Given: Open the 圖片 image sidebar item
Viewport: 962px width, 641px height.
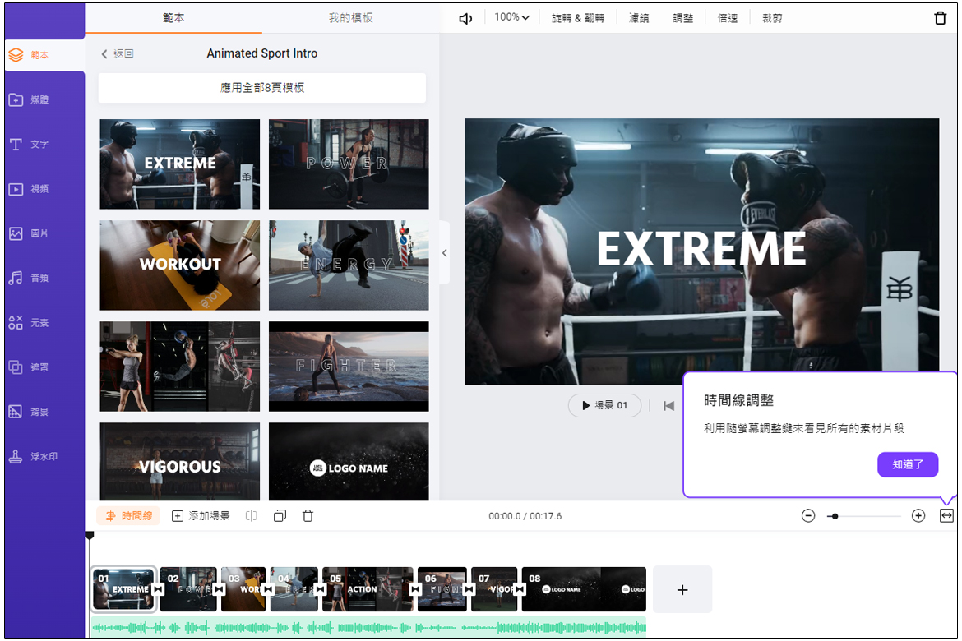Looking at the screenshot, I should pyautogui.click(x=30, y=233).
